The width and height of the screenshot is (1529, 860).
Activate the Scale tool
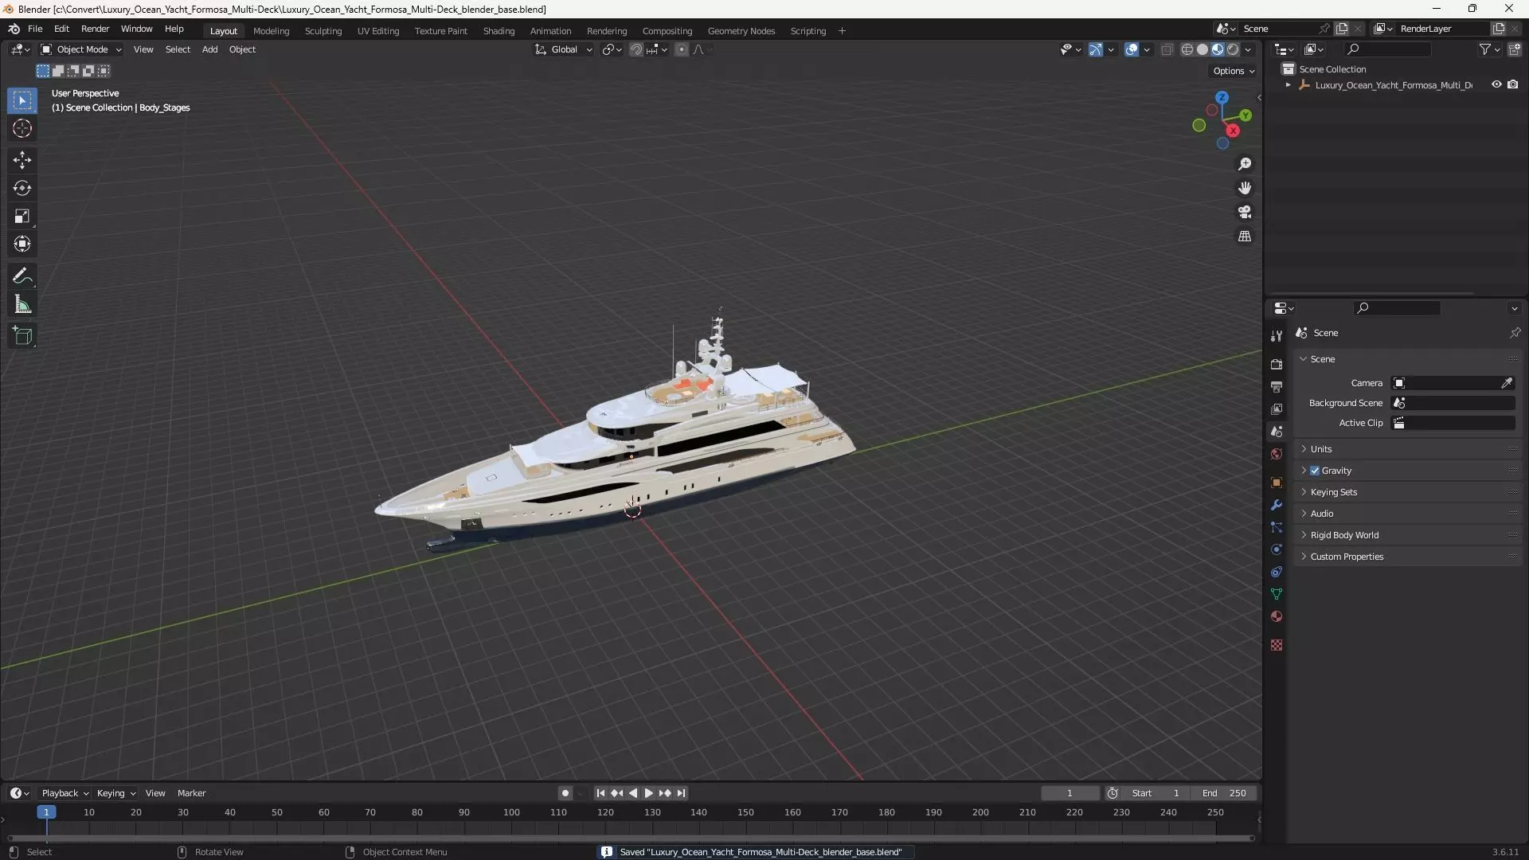click(22, 216)
